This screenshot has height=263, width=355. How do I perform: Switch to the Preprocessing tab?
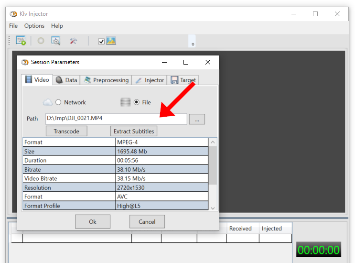tap(106, 80)
